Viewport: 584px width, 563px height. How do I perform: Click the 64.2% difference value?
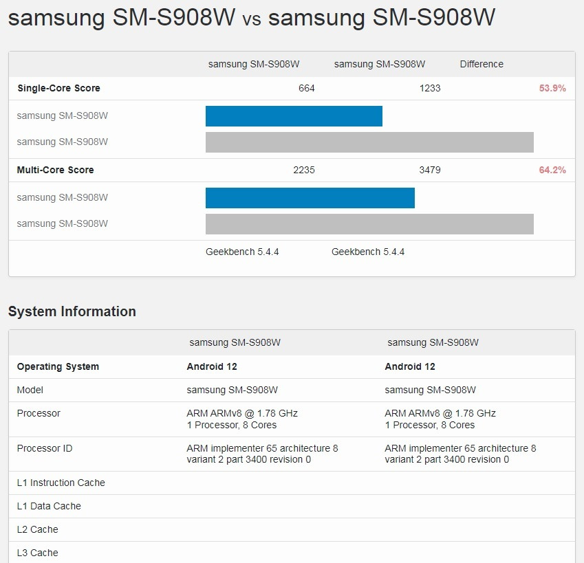[552, 170]
